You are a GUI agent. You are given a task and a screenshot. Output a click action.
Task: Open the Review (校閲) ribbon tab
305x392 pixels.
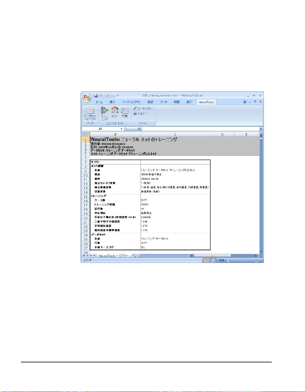177,102
